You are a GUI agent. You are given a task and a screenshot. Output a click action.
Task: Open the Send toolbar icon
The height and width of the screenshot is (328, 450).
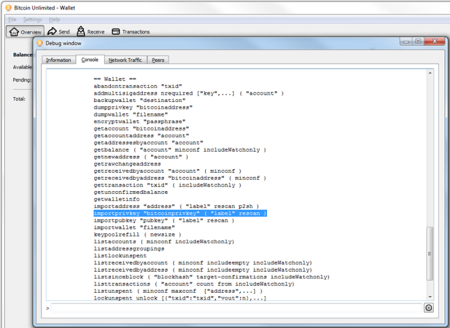pyautogui.click(x=52, y=32)
